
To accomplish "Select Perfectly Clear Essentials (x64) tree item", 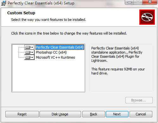I will click(x=60, y=47).
